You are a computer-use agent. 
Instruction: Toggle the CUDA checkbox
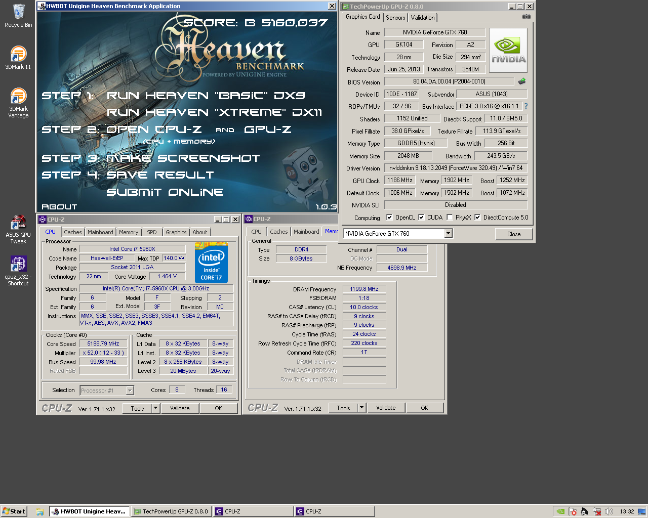point(421,218)
